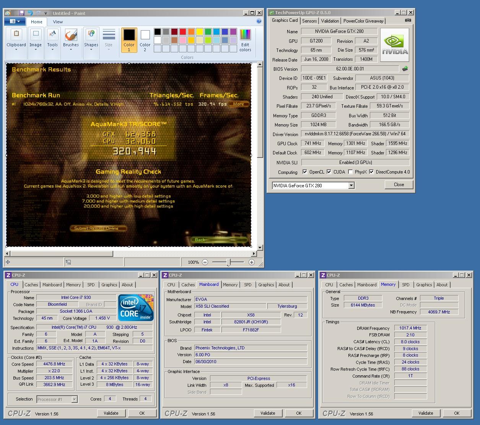
Task: Select the Color 2 box in Paint
Action: 145,40
